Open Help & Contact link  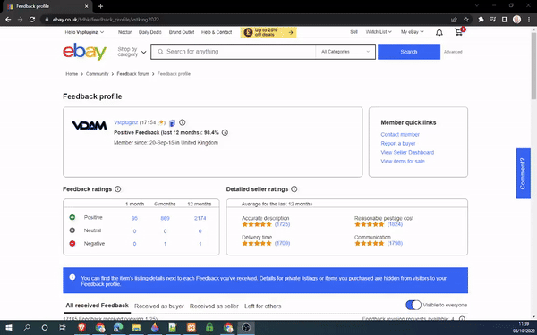click(x=217, y=32)
